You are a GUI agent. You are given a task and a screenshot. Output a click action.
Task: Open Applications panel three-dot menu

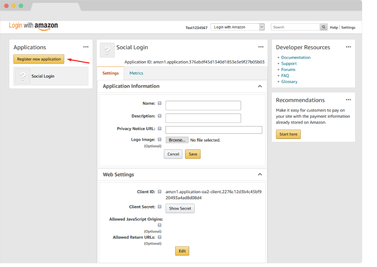[86, 47]
